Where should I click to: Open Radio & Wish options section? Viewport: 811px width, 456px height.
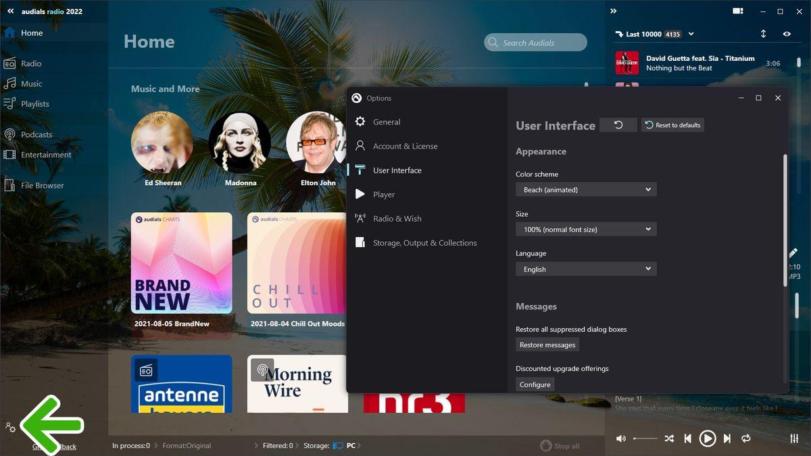click(397, 219)
